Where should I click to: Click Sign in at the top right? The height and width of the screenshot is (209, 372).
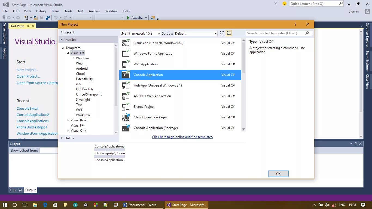tap(354, 11)
